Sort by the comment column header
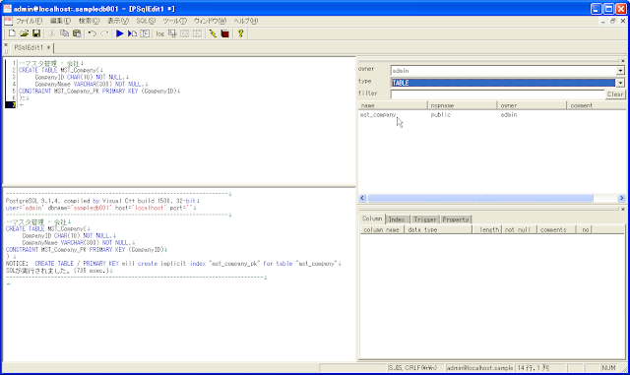 pyautogui.click(x=596, y=105)
